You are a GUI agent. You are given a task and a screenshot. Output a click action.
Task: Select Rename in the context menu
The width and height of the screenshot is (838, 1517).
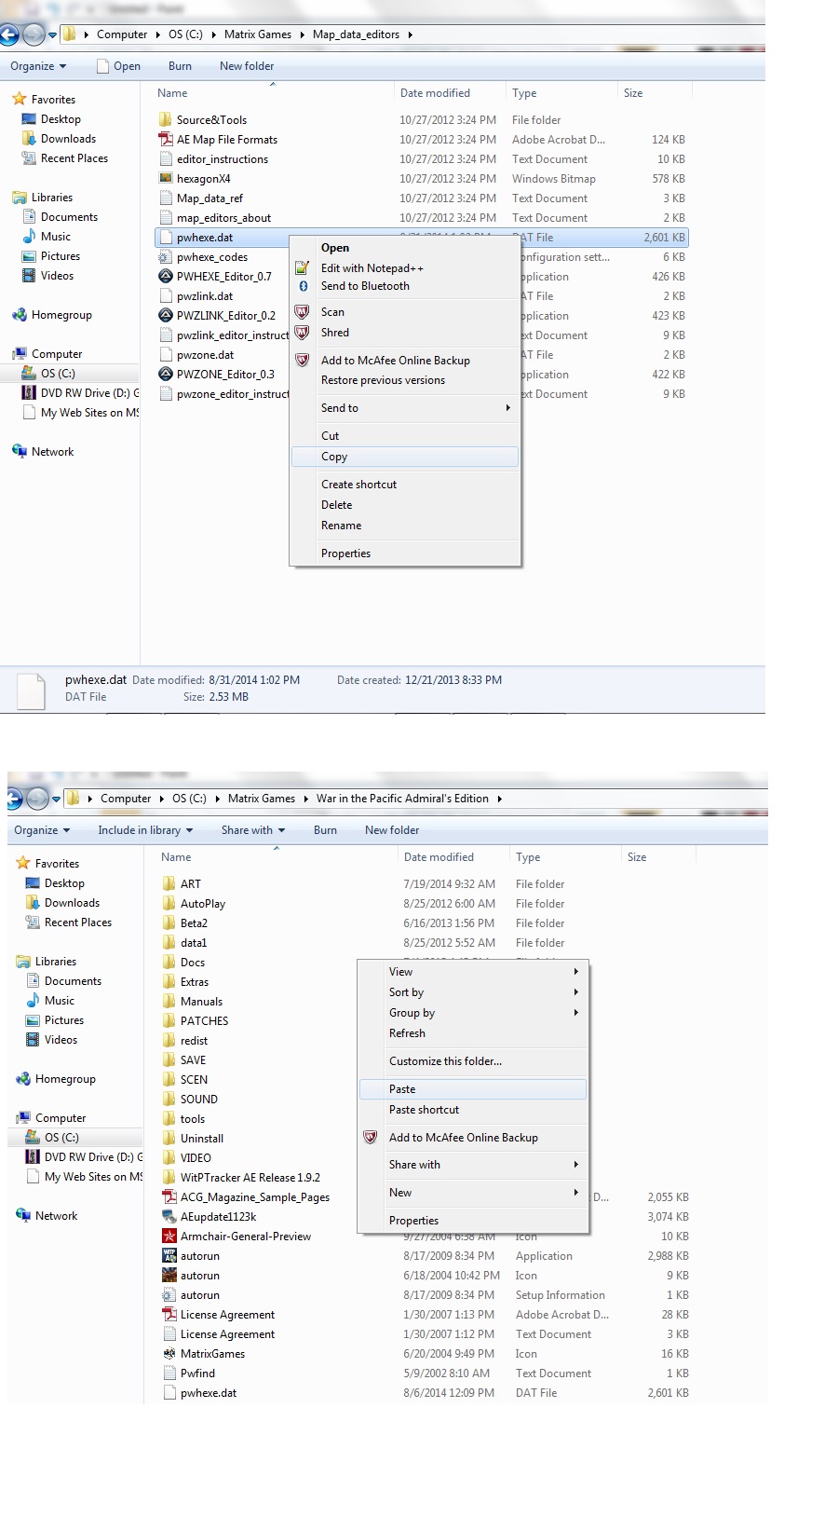click(x=405, y=526)
